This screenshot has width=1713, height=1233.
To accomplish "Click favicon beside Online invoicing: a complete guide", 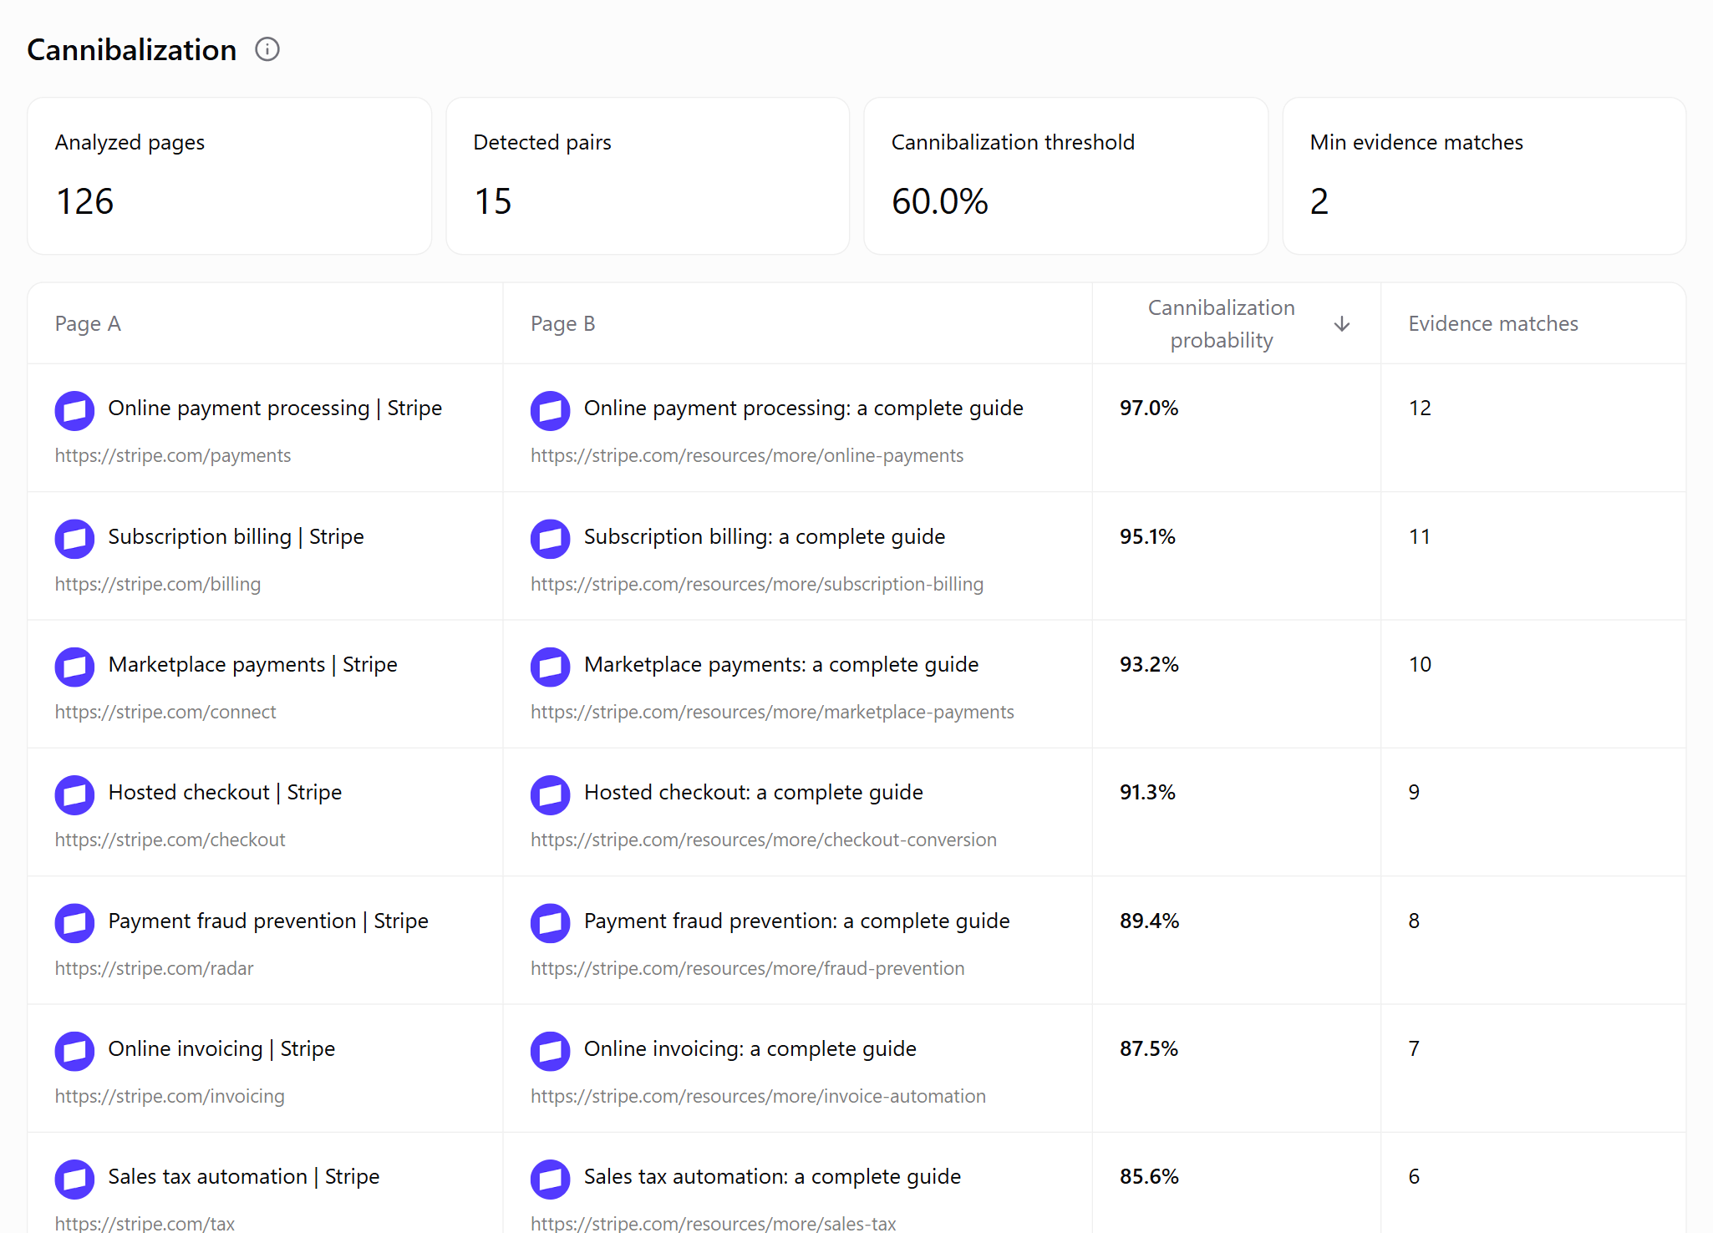I will point(550,1052).
